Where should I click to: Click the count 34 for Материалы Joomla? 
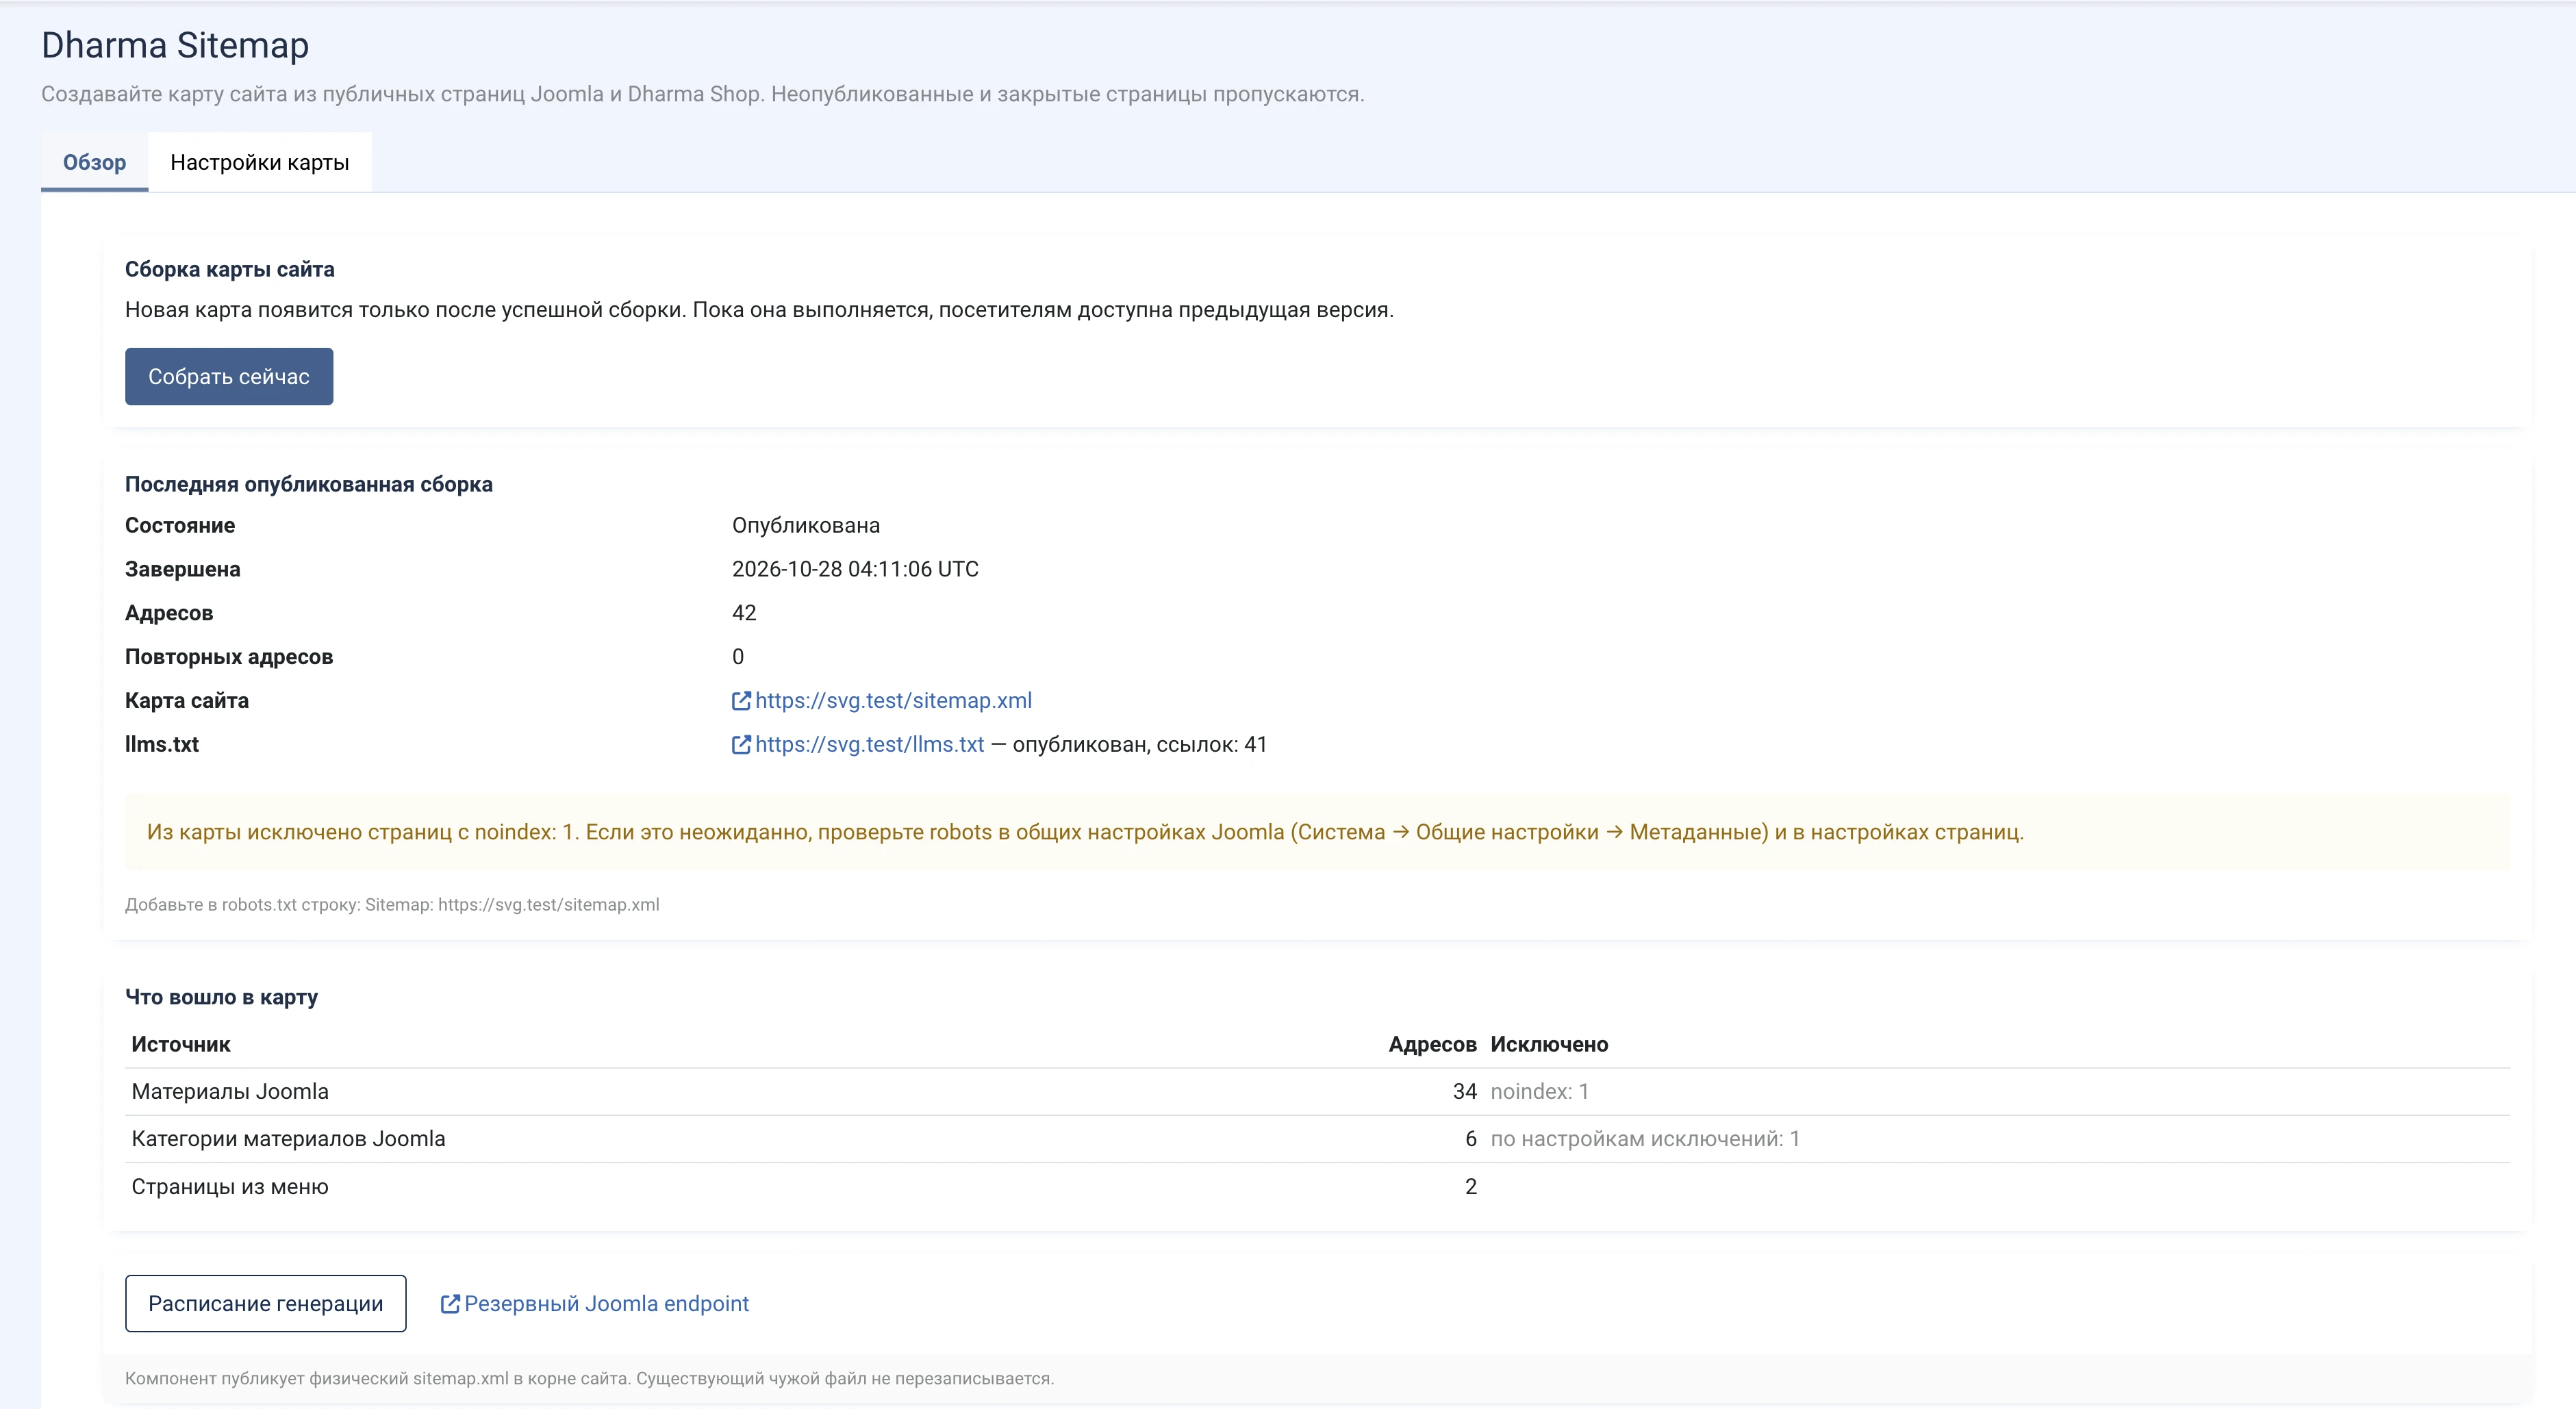1464,1092
